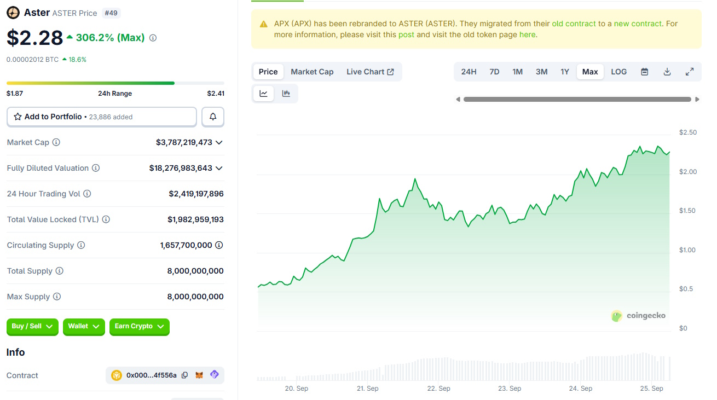Click the chart range scrollbar
This screenshot has height=400, width=717.
pos(577,100)
